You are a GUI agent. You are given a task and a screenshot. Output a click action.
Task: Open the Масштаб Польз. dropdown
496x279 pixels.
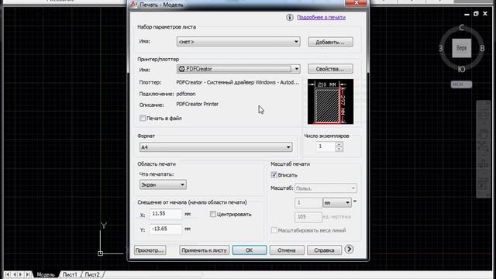tap(325, 188)
